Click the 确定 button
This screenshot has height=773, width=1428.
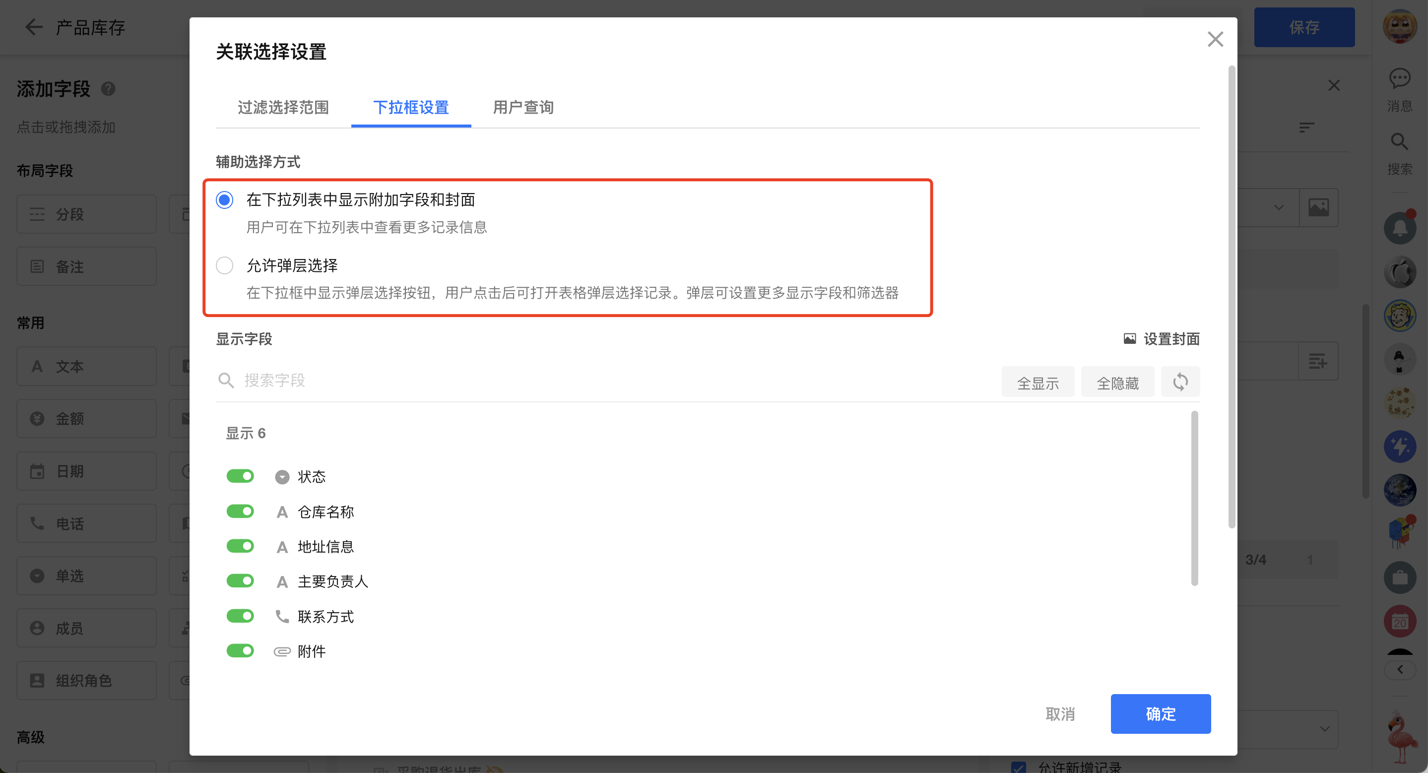click(1160, 713)
